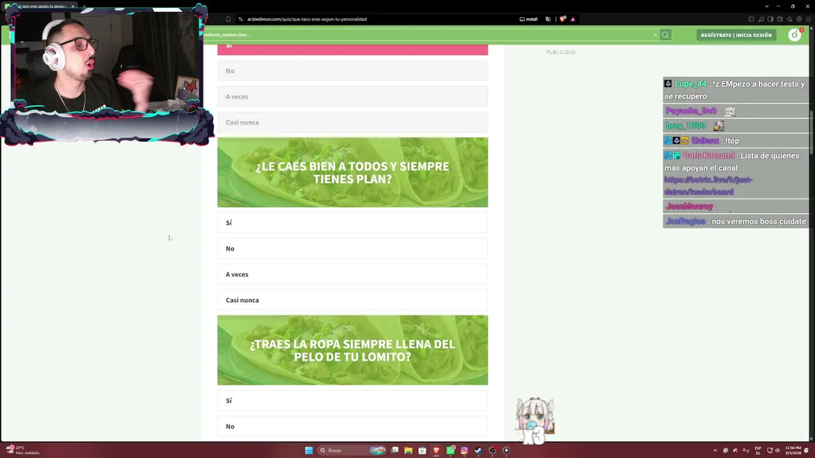The width and height of the screenshot is (815, 458).
Task: Click the Brave browser taskbar icon
Action: (436, 450)
